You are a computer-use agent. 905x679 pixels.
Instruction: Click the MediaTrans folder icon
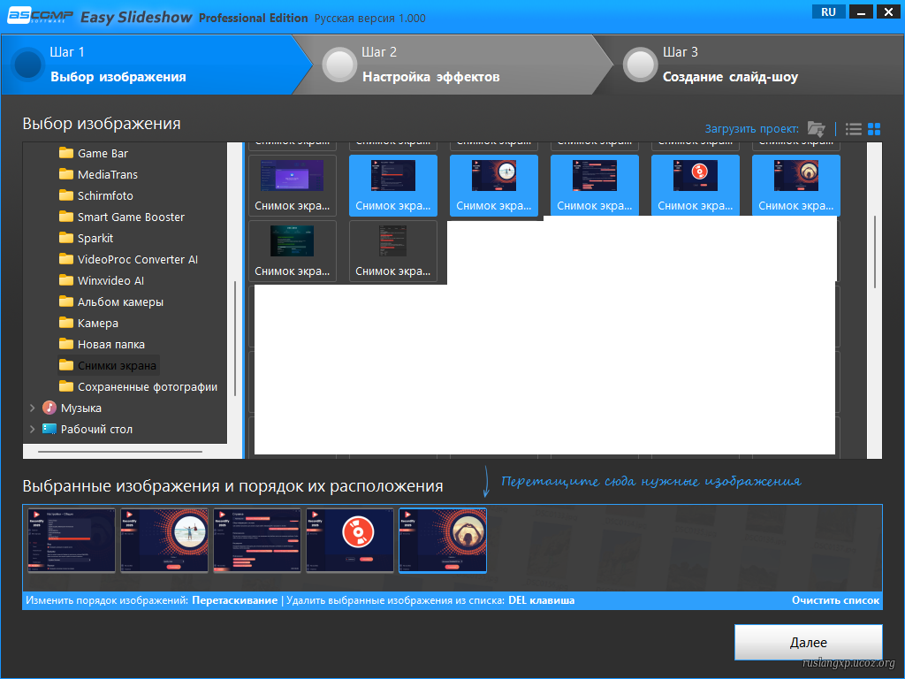click(66, 174)
